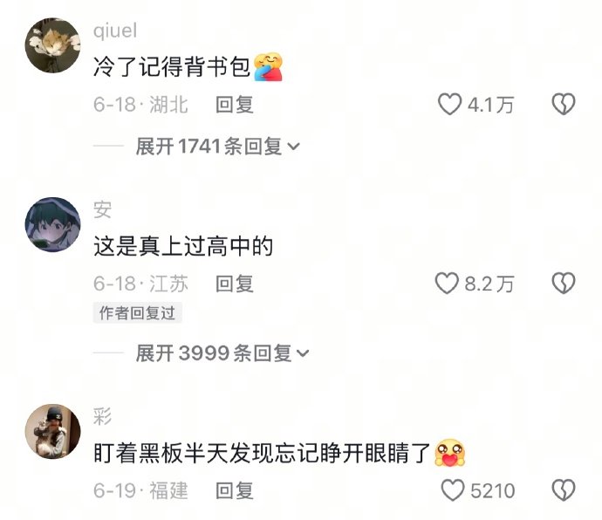Open 安's anime avatar profile
Viewport: 602px width, 520px height.
(x=53, y=224)
